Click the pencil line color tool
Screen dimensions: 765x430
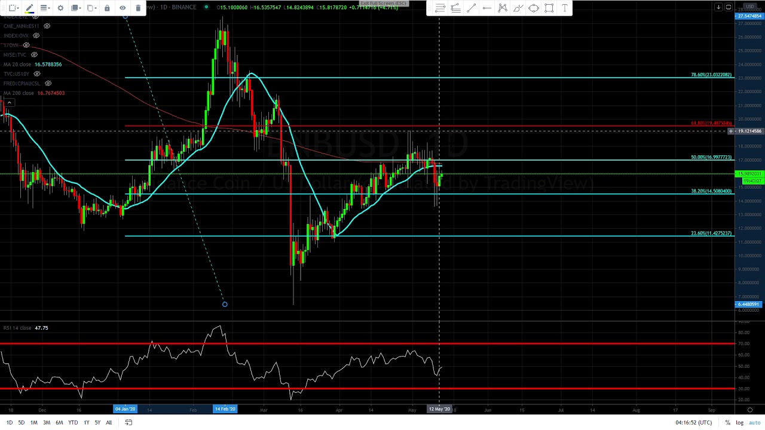(29, 8)
